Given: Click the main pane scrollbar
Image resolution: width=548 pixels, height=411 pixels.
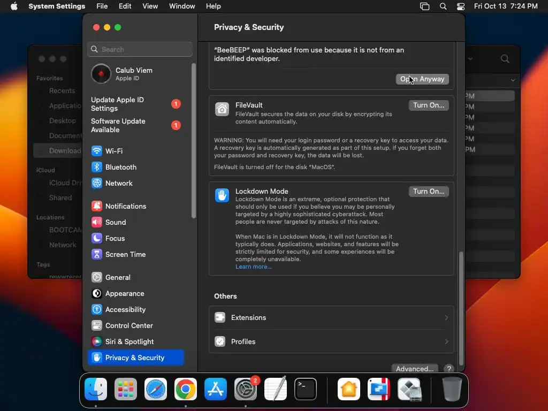Looking at the screenshot, I should (461, 308).
